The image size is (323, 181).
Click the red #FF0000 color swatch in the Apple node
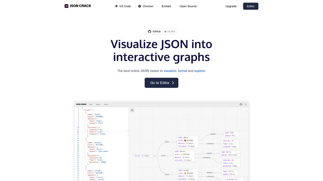click(185, 140)
